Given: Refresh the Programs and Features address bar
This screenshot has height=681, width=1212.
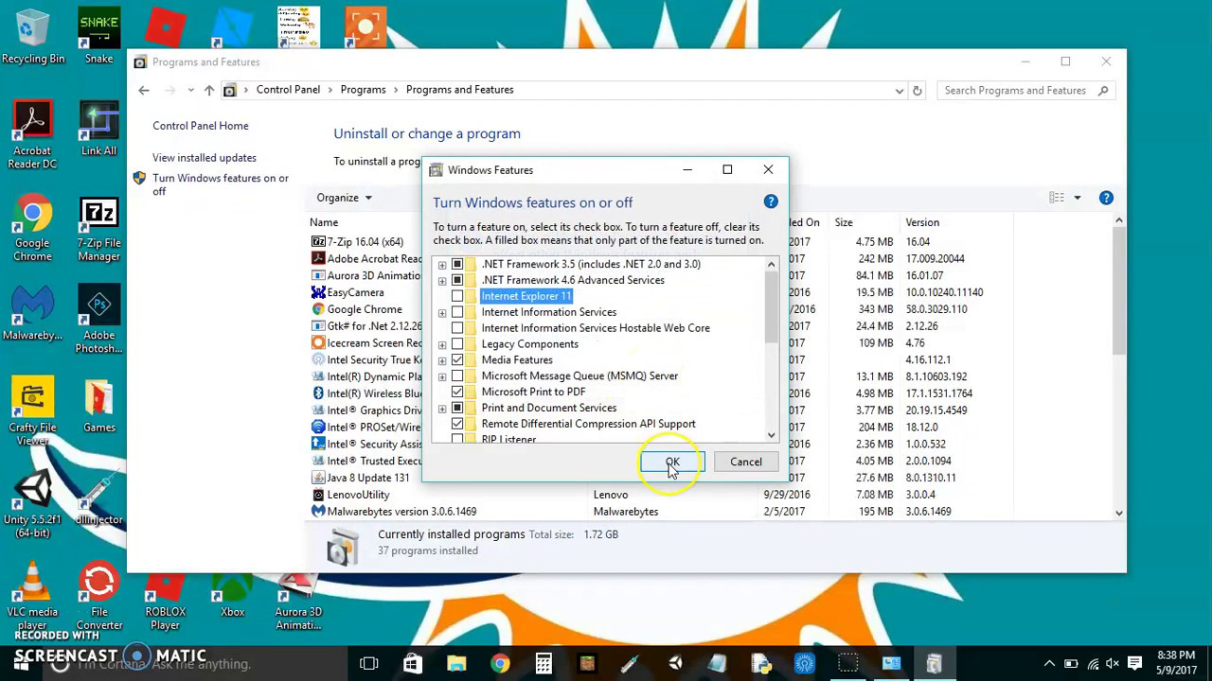Looking at the screenshot, I should click(917, 91).
